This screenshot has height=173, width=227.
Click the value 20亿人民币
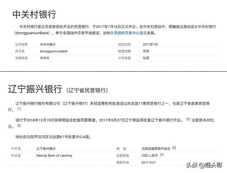[x=150, y=156]
